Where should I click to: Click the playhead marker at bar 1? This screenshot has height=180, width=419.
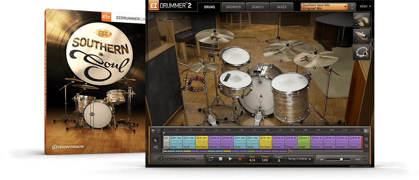164,133
